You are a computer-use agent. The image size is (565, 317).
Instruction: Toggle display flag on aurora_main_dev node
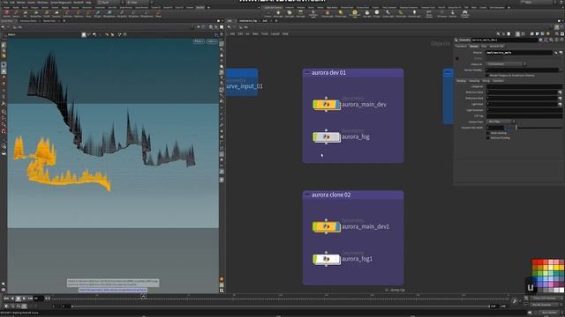click(x=337, y=105)
